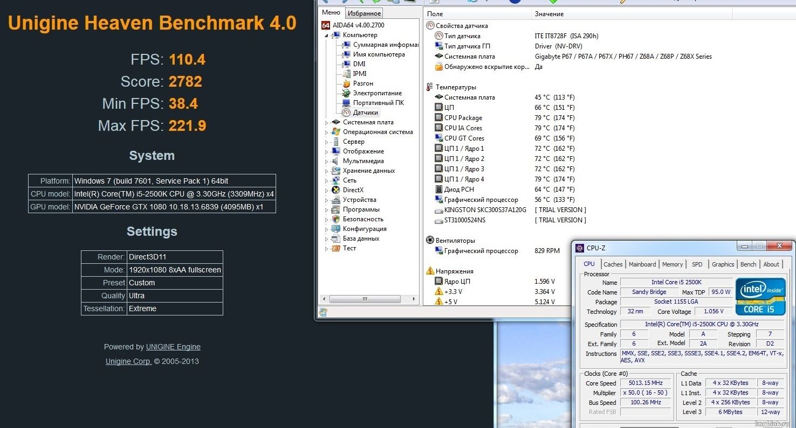Click the Устройства devices icon

[x=337, y=200]
